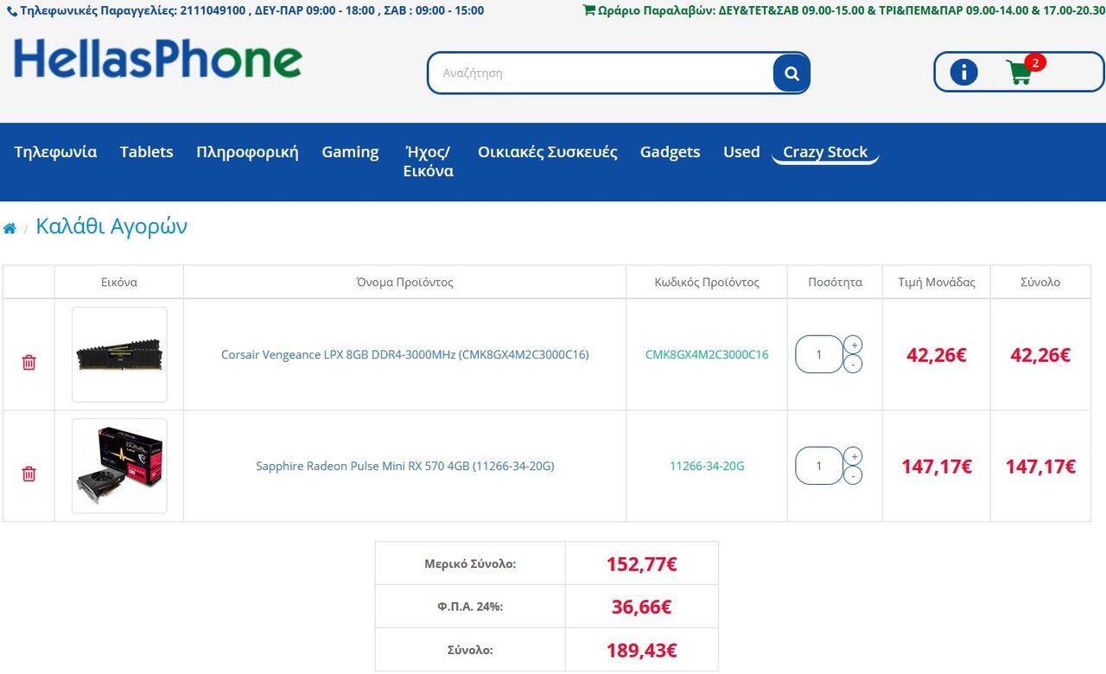Decrease Corsair Vengeance quantity with minus
The height and width of the screenshot is (674, 1106).
pos(853,365)
